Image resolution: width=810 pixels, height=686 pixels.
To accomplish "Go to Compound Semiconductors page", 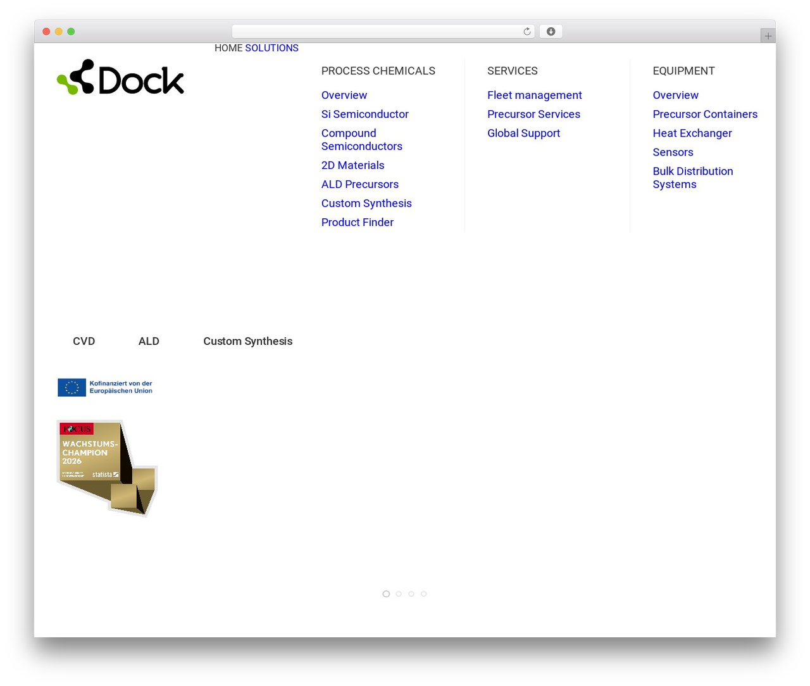I will 362,140.
